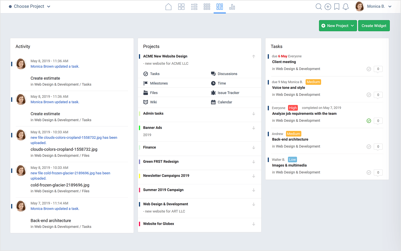
Task: Open the Website for Globex project title
Action: (x=159, y=224)
